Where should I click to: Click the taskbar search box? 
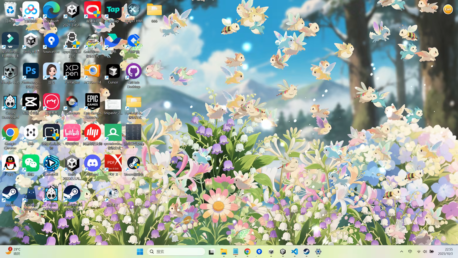(176, 252)
